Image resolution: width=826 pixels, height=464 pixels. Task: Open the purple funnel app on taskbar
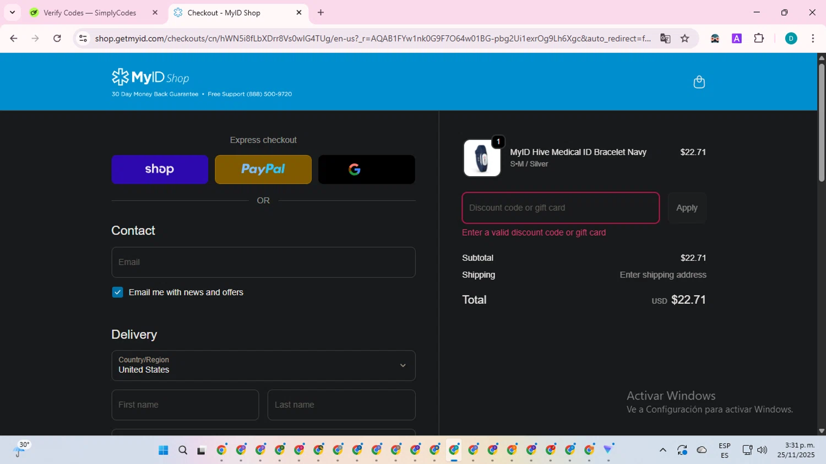(608, 450)
